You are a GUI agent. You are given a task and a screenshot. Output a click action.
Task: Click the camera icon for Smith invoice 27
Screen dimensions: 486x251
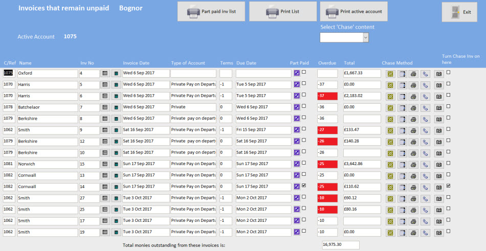point(438,197)
